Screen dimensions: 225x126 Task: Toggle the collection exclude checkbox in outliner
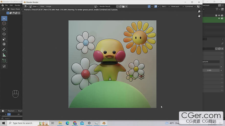tap(216, 16)
